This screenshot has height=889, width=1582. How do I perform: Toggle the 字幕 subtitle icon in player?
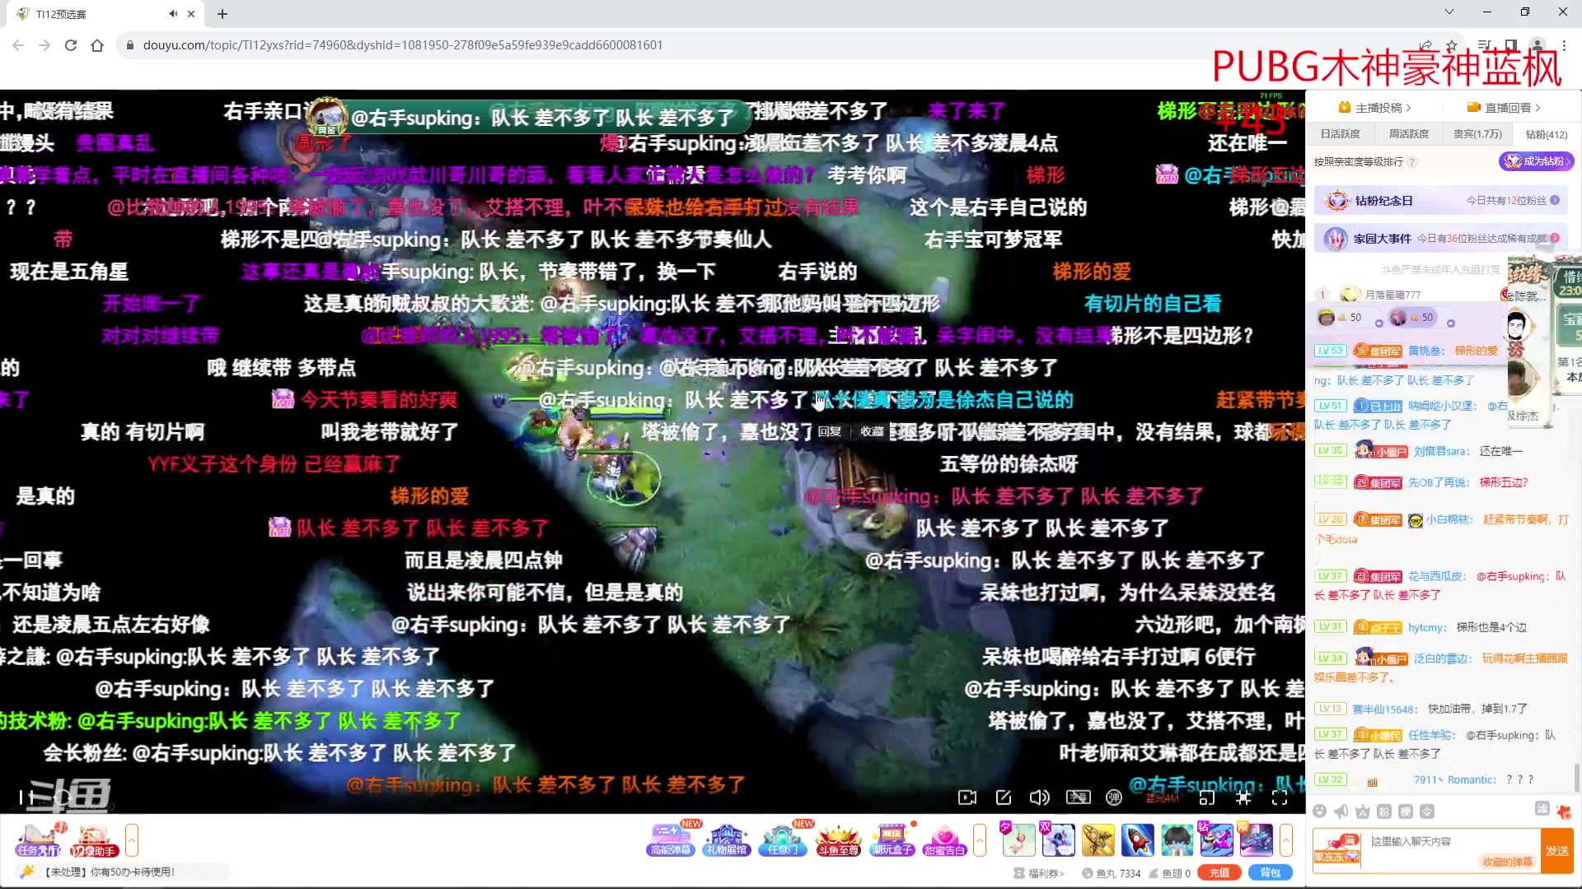[x=1078, y=797]
